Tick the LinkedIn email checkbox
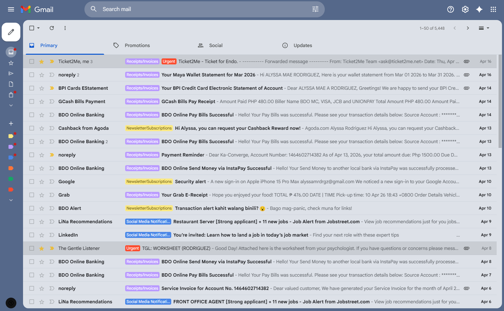Screen dimensions: 504x311 (x=32, y=235)
